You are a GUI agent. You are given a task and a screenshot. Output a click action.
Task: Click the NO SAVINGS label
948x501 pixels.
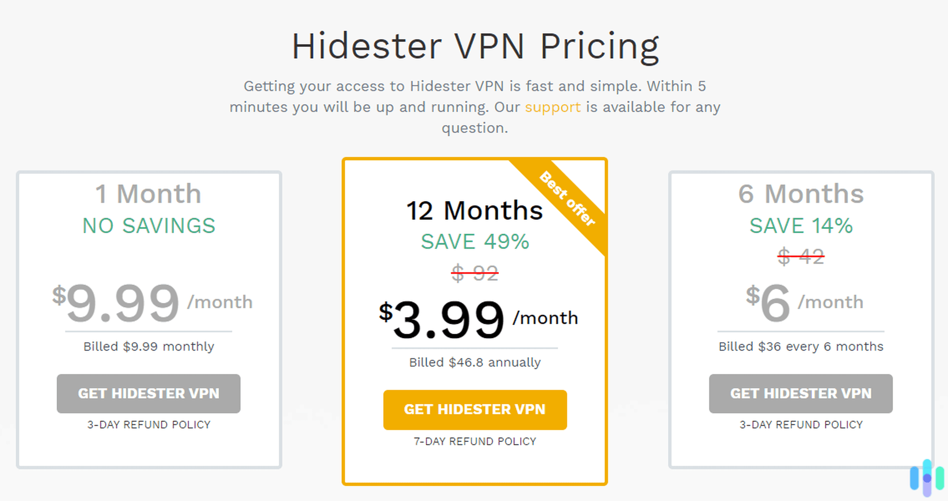pyautogui.click(x=148, y=226)
